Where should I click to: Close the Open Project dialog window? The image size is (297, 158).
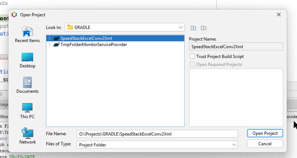pos(279,15)
